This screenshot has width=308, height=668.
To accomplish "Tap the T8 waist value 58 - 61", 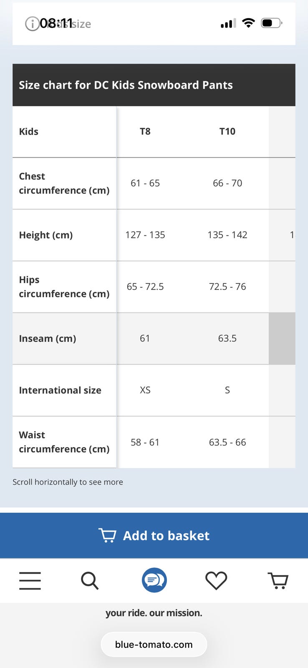I will pos(145,442).
